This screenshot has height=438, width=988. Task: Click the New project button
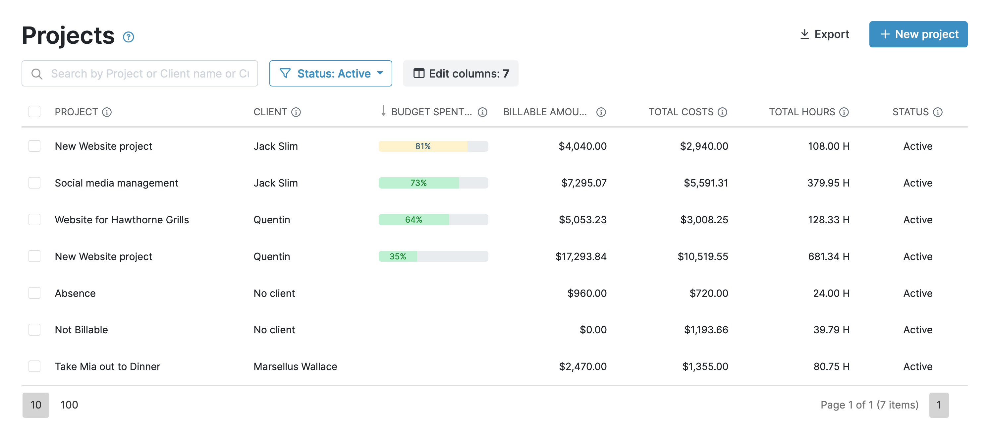click(918, 34)
